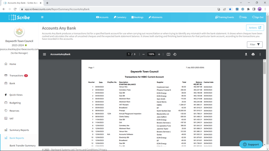Open PDF viewer more actions menu
Image resolution: width=269 pixels, height=151 pixels.
[260, 54]
